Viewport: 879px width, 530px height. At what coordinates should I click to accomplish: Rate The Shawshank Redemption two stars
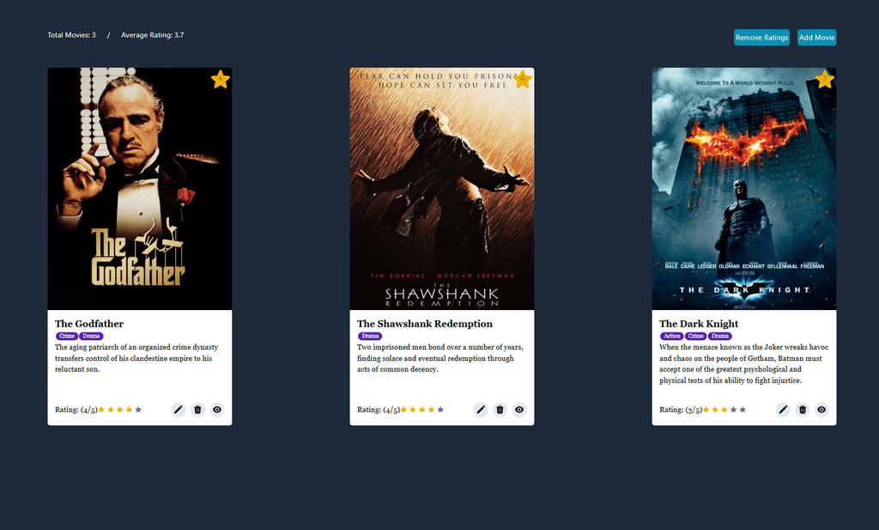(x=413, y=410)
